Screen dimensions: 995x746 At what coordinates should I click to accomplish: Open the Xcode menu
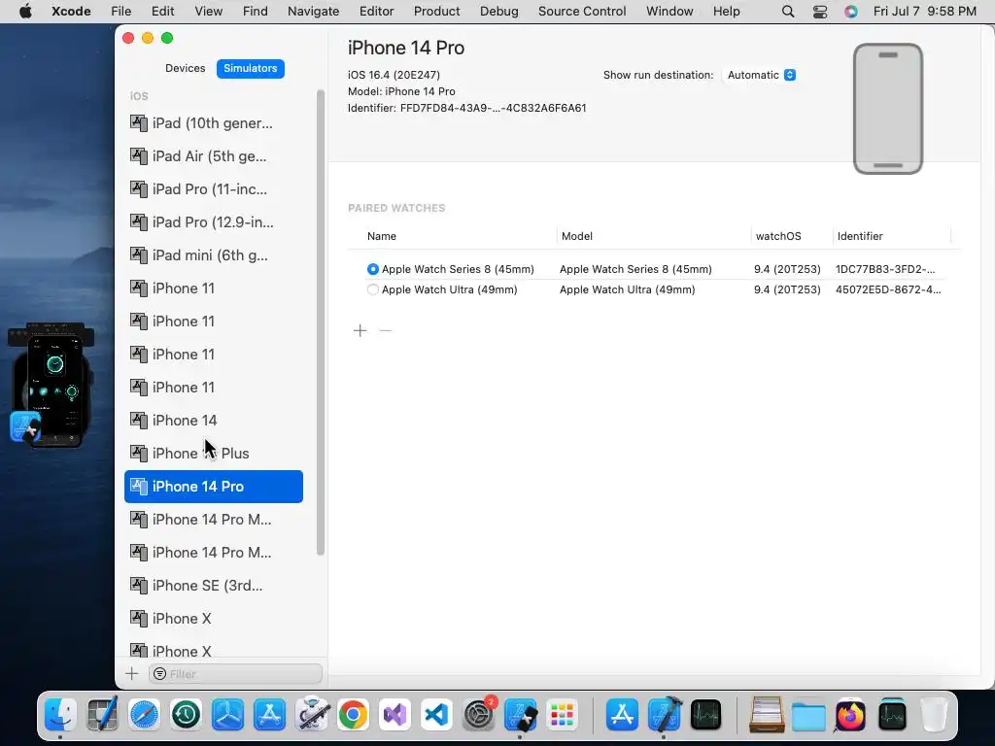click(71, 12)
